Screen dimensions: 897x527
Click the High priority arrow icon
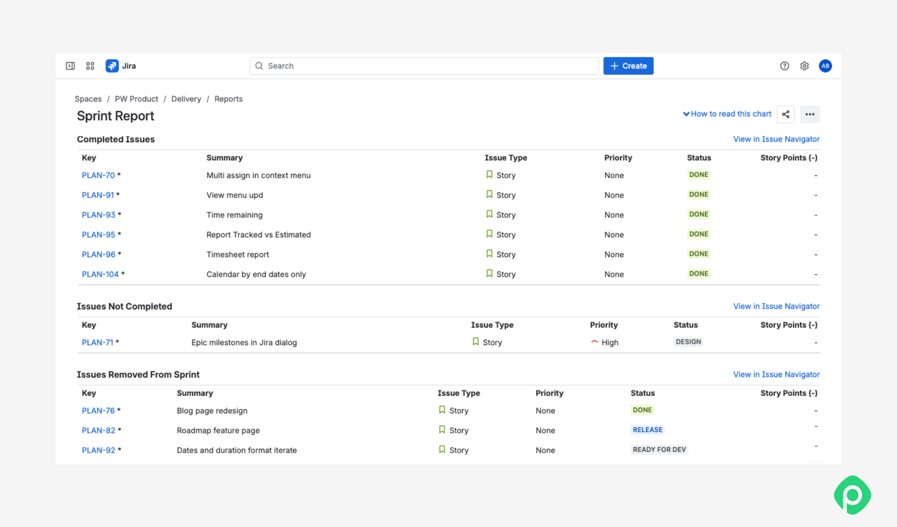pyautogui.click(x=594, y=342)
